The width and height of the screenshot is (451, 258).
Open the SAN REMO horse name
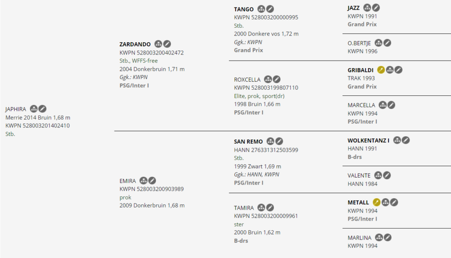pyautogui.click(x=248, y=142)
